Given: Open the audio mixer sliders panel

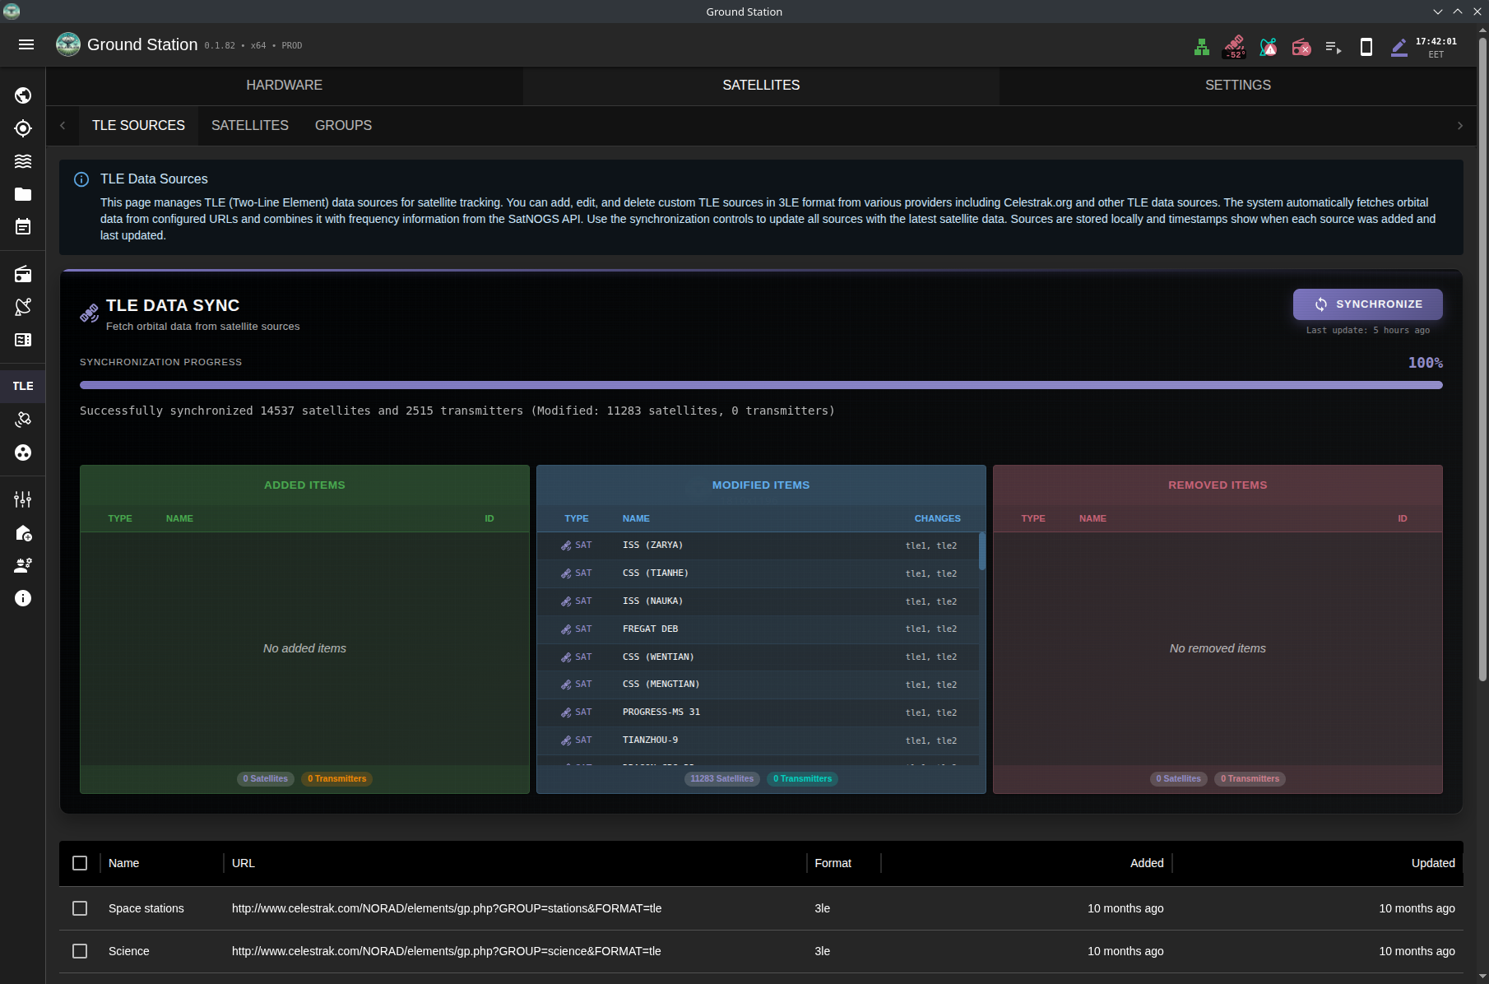Looking at the screenshot, I should pyautogui.click(x=23, y=499).
